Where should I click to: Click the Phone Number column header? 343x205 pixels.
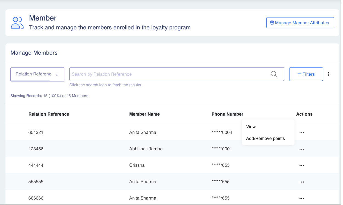[227, 114]
